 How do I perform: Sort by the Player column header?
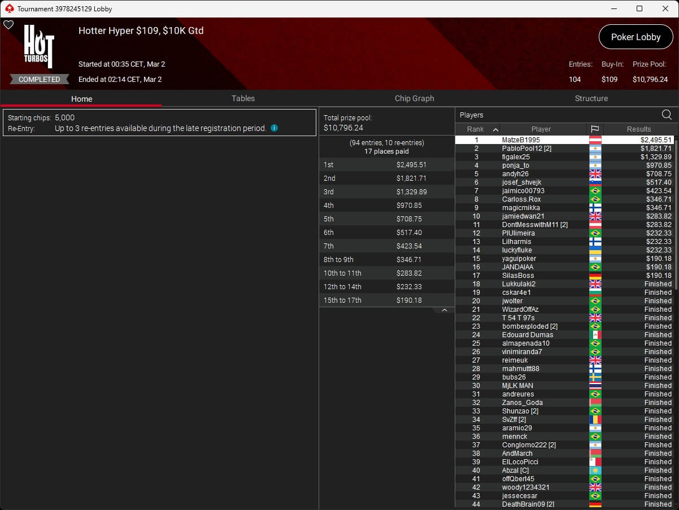(x=541, y=129)
